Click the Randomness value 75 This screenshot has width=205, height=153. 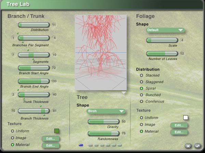pos(124,133)
